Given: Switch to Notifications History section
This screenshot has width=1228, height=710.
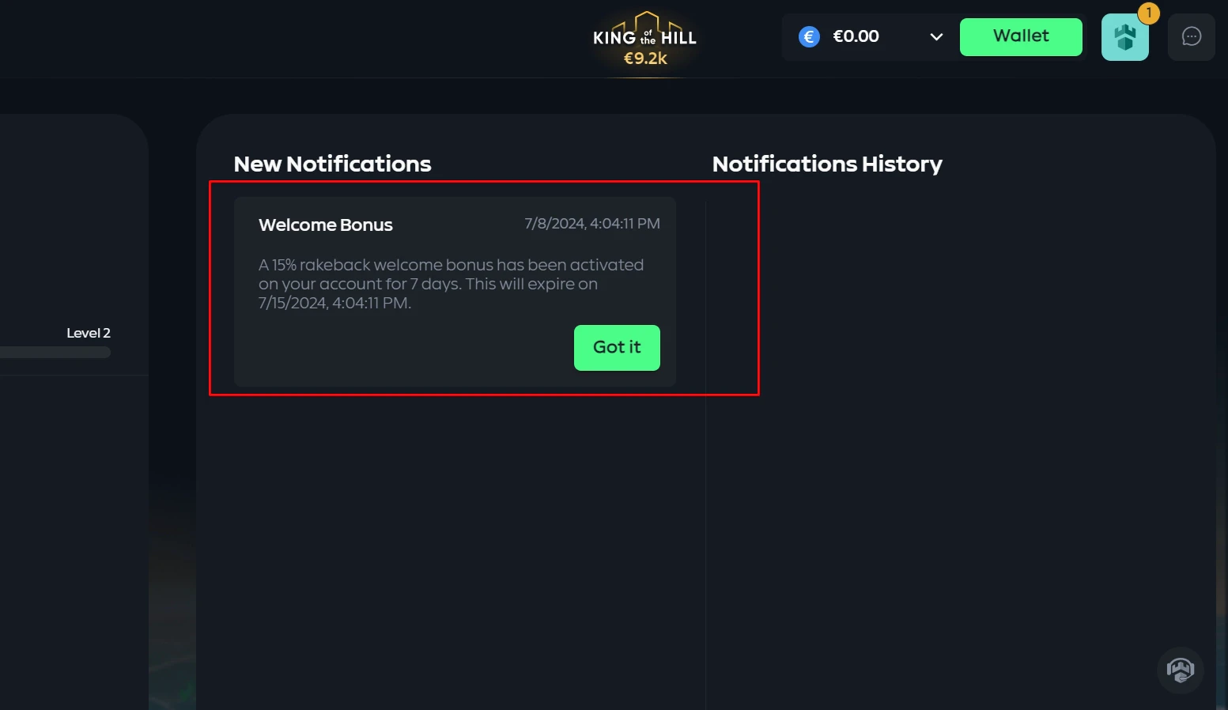Looking at the screenshot, I should [826, 164].
